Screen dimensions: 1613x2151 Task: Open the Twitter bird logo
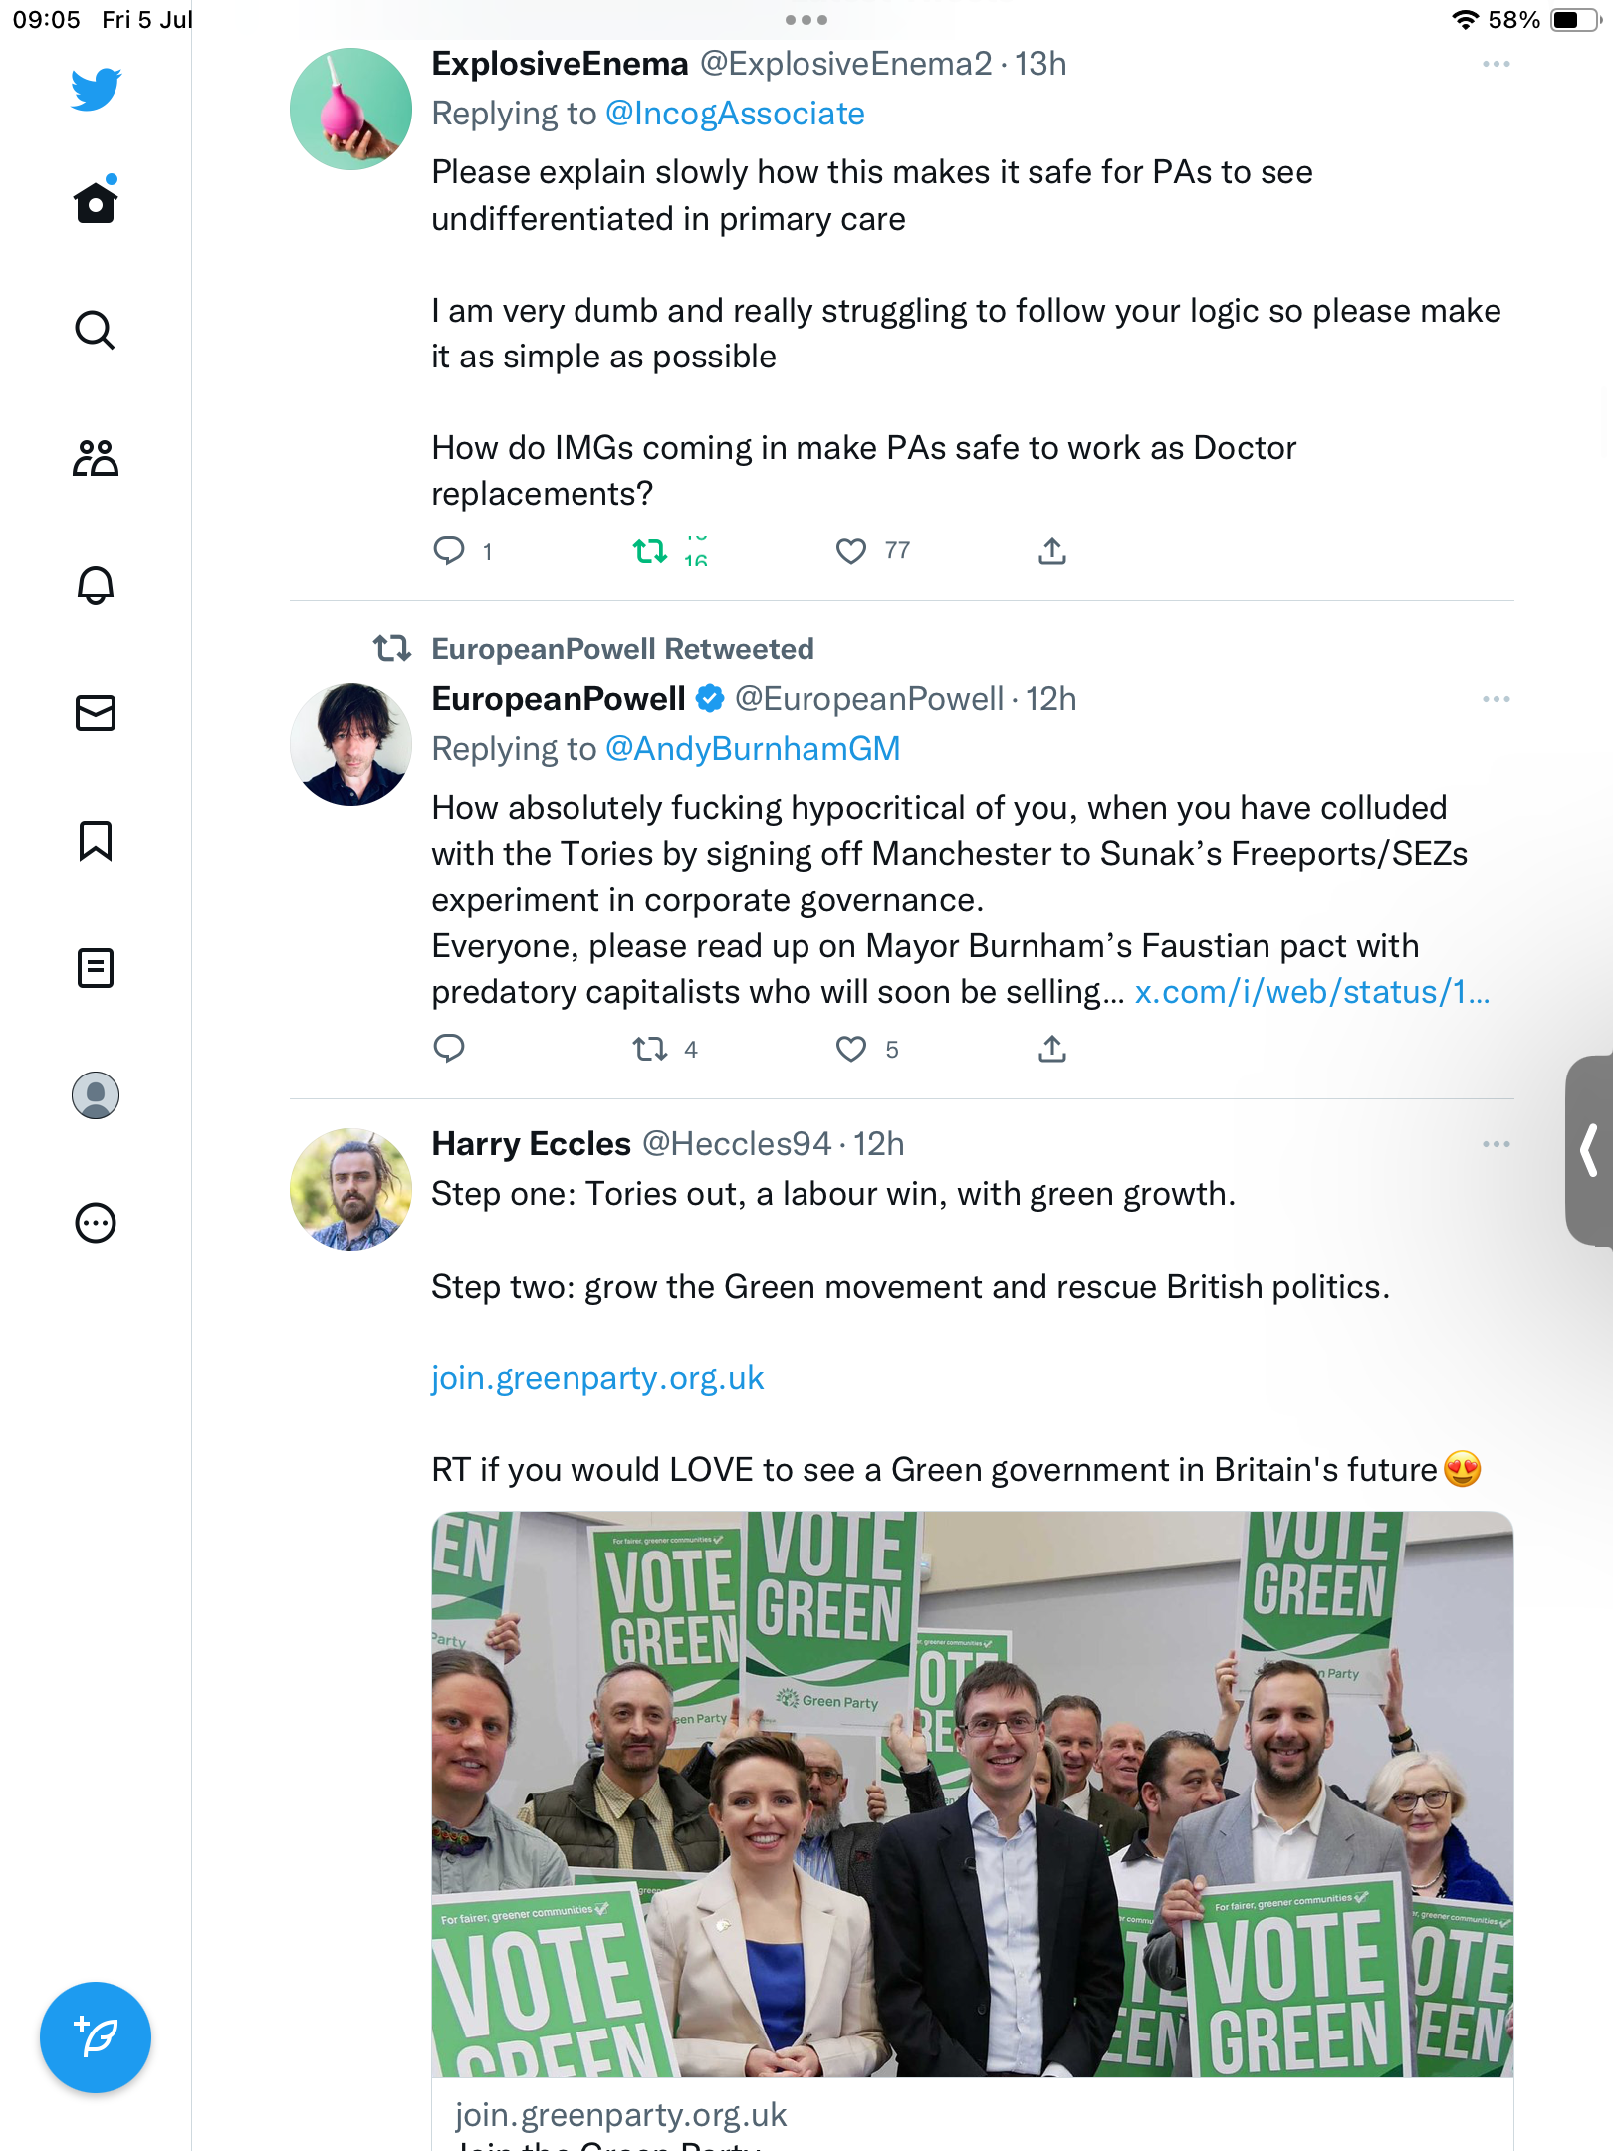[96, 89]
